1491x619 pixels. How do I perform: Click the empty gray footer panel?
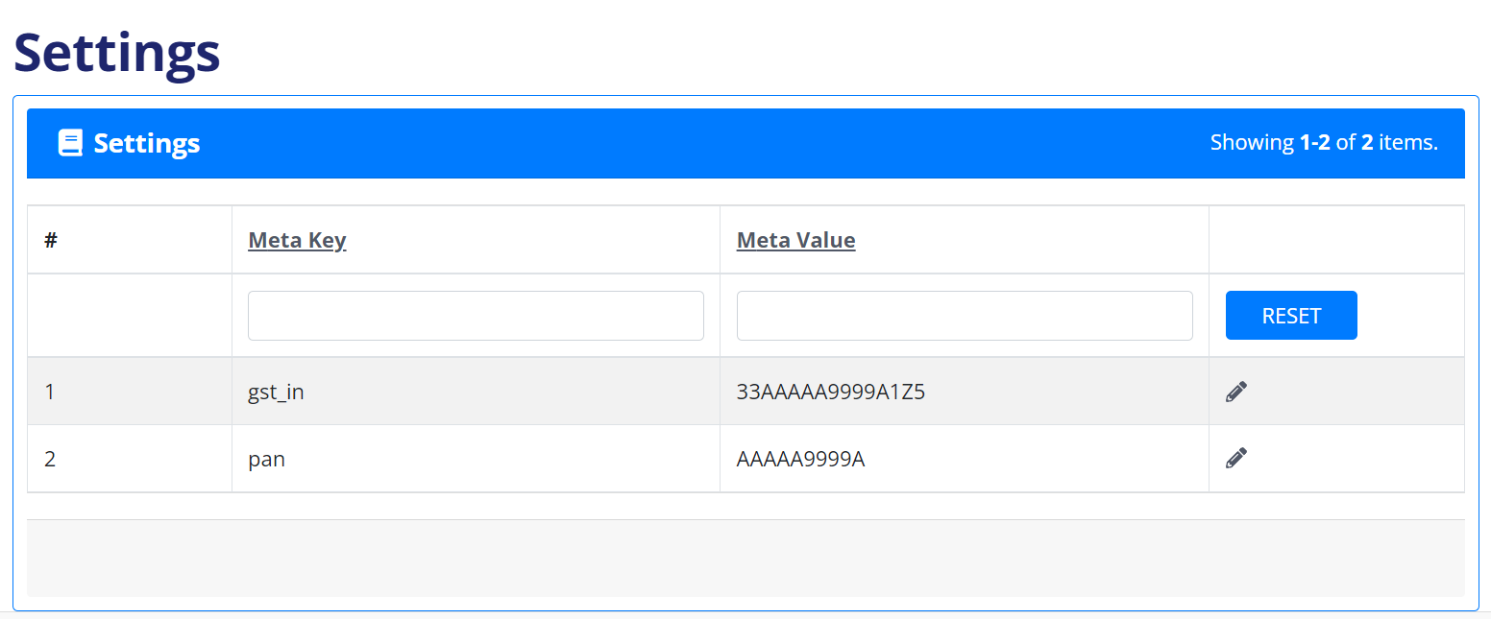click(x=745, y=558)
